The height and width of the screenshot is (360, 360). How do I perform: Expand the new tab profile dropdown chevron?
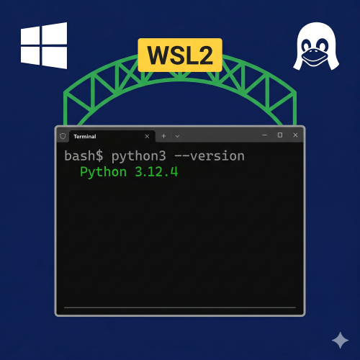pos(177,136)
